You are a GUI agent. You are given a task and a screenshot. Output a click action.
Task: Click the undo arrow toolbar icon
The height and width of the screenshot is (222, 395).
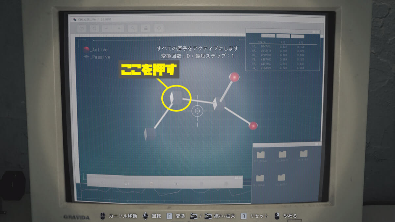click(x=158, y=29)
